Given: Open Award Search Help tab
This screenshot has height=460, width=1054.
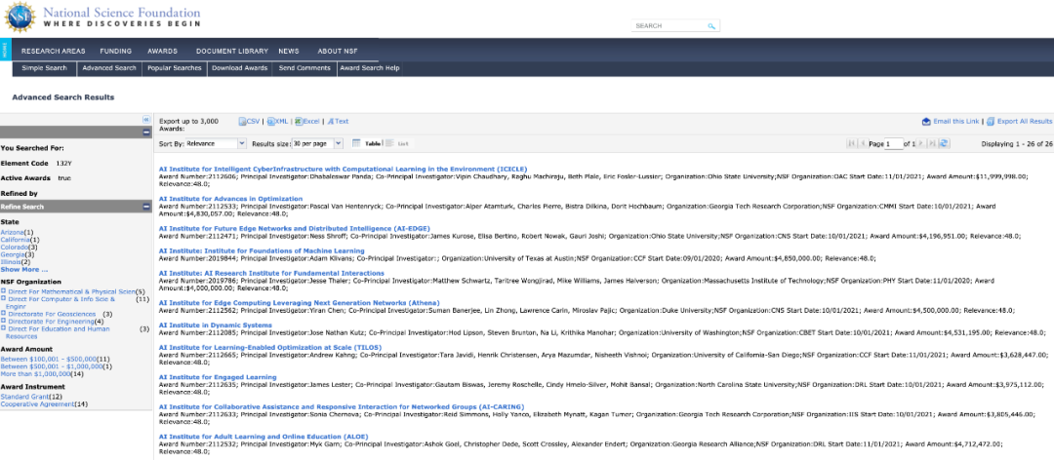Looking at the screenshot, I should pos(370,68).
